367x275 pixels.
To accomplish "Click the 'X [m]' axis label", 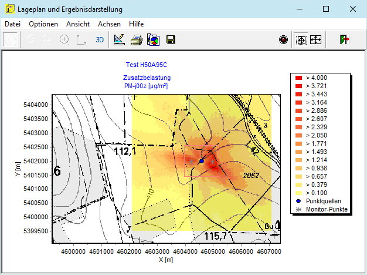I will pyautogui.click(x=166, y=260).
